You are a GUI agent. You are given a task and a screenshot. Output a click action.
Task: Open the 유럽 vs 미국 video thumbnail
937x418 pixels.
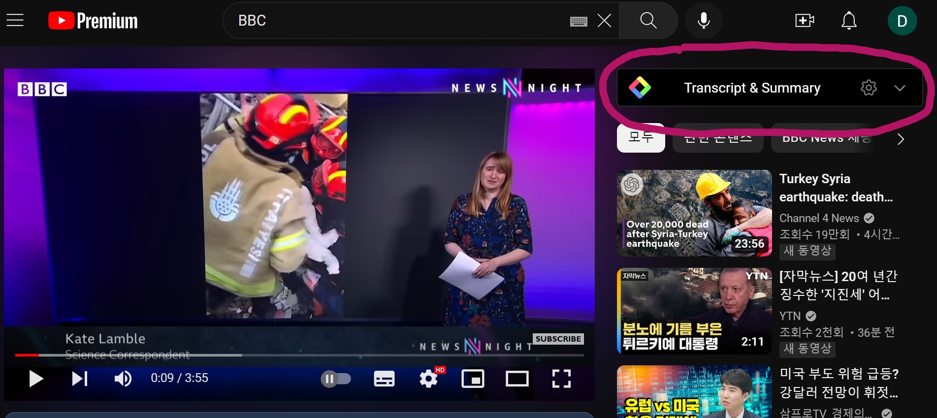[x=694, y=392]
